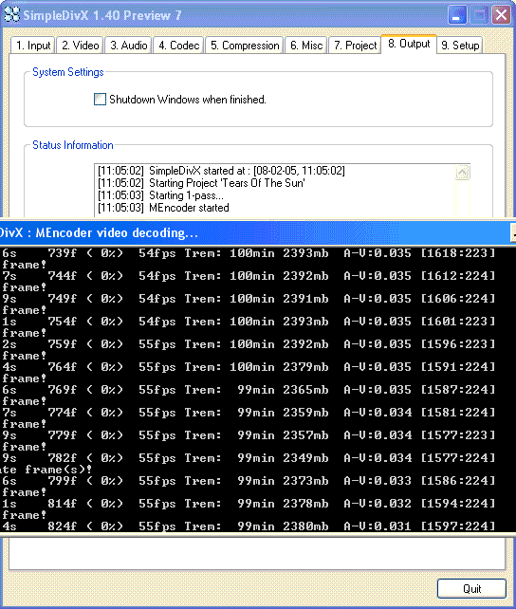Minimize the SimpleDivX window
Viewport: 516px width, 609px height.
[457, 15]
